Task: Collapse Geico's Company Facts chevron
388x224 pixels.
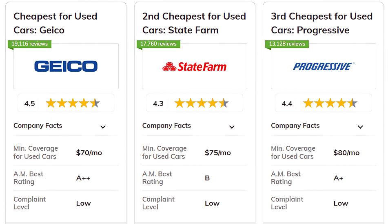Action: click(x=103, y=127)
